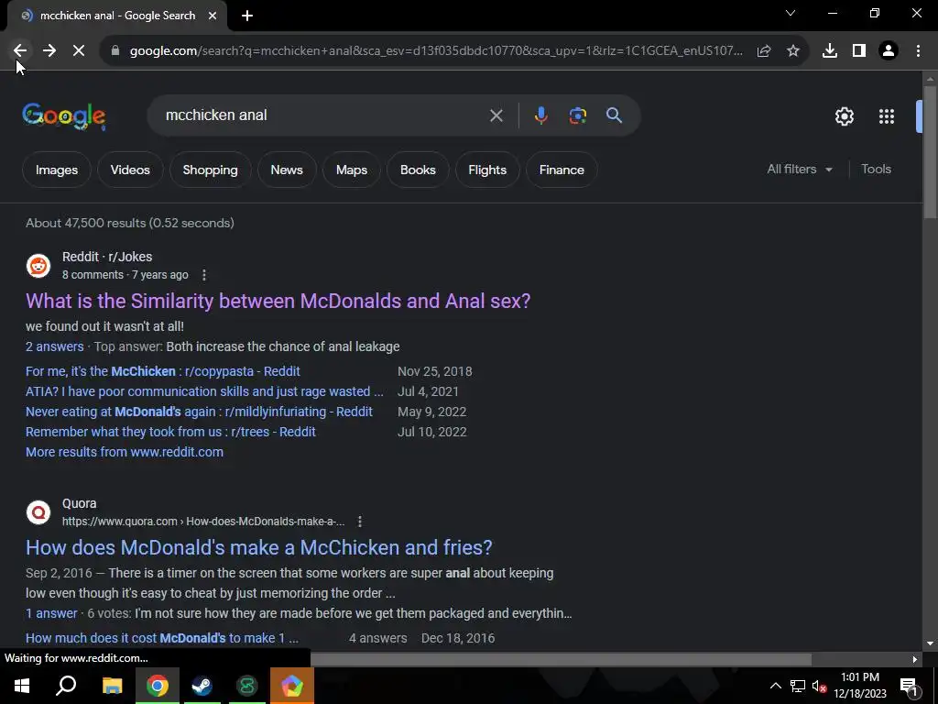Open More results from www.reddit.com

tap(125, 452)
